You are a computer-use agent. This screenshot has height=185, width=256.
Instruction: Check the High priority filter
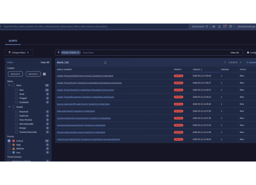click(9, 144)
